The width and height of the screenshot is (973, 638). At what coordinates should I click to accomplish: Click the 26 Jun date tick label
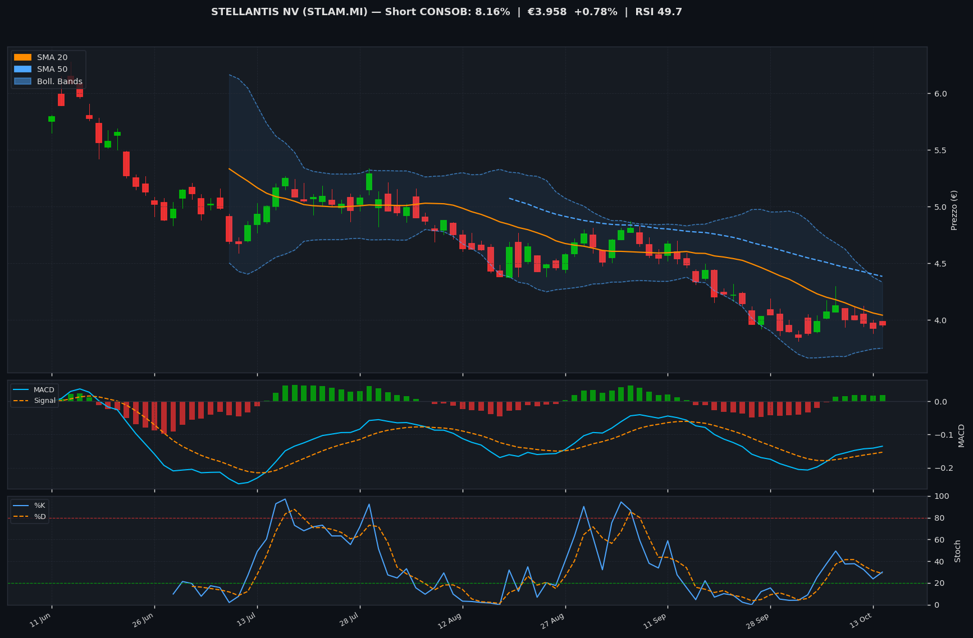[143, 619]
